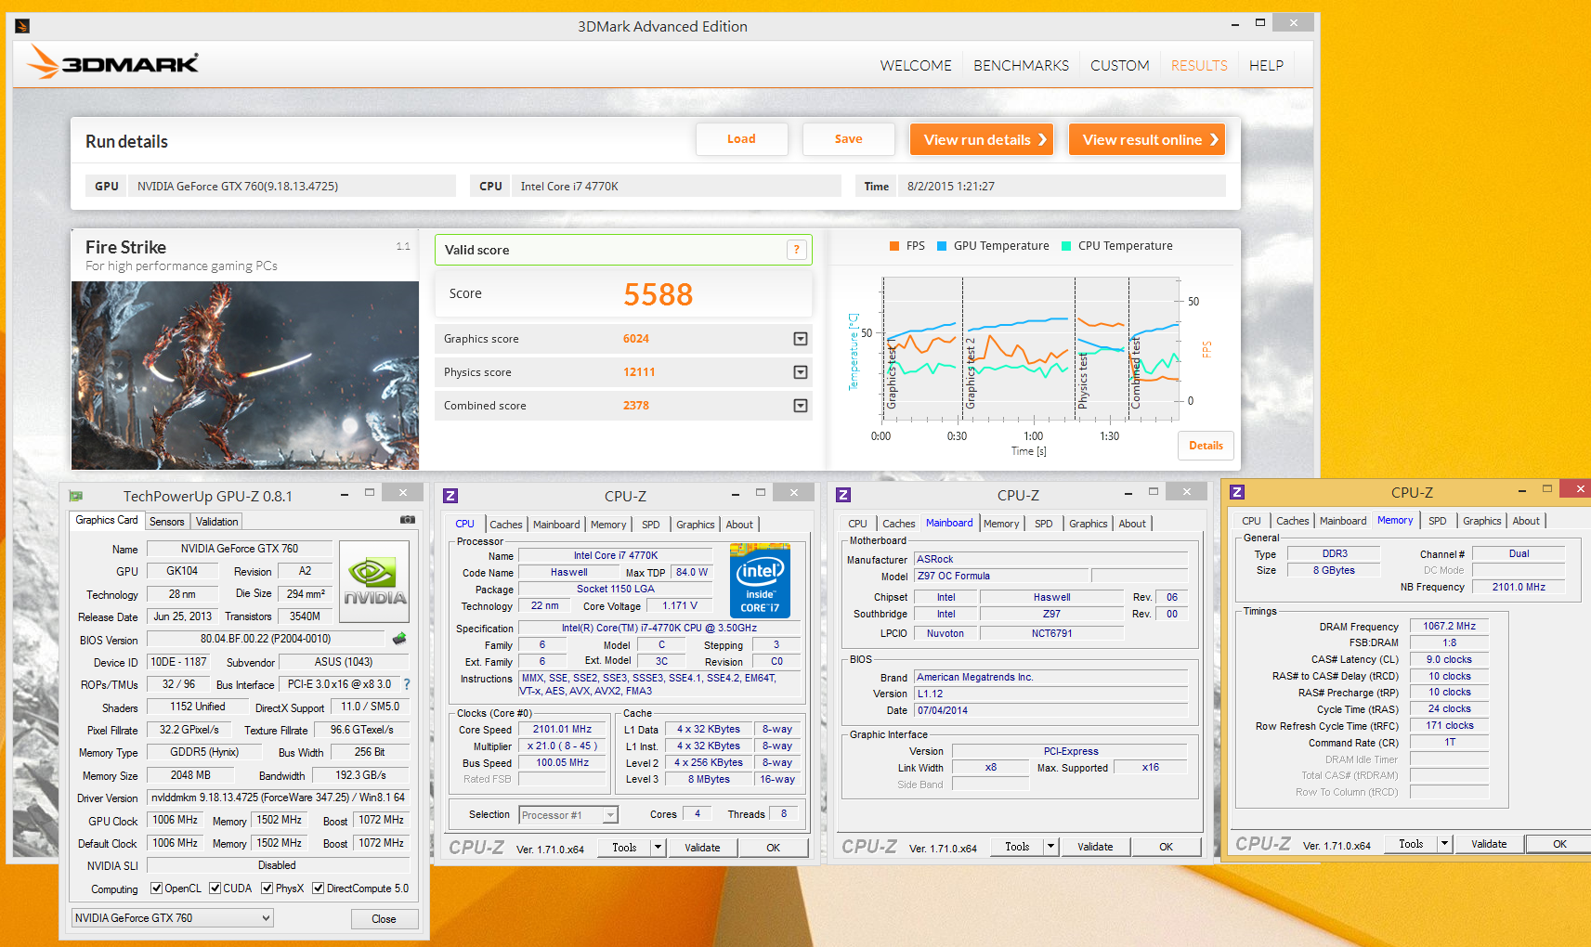Viewport: 1591px width, 947px height.
Task: Click the GPU-Z Name field showing GTX 760
Action: tap(240, 549)
